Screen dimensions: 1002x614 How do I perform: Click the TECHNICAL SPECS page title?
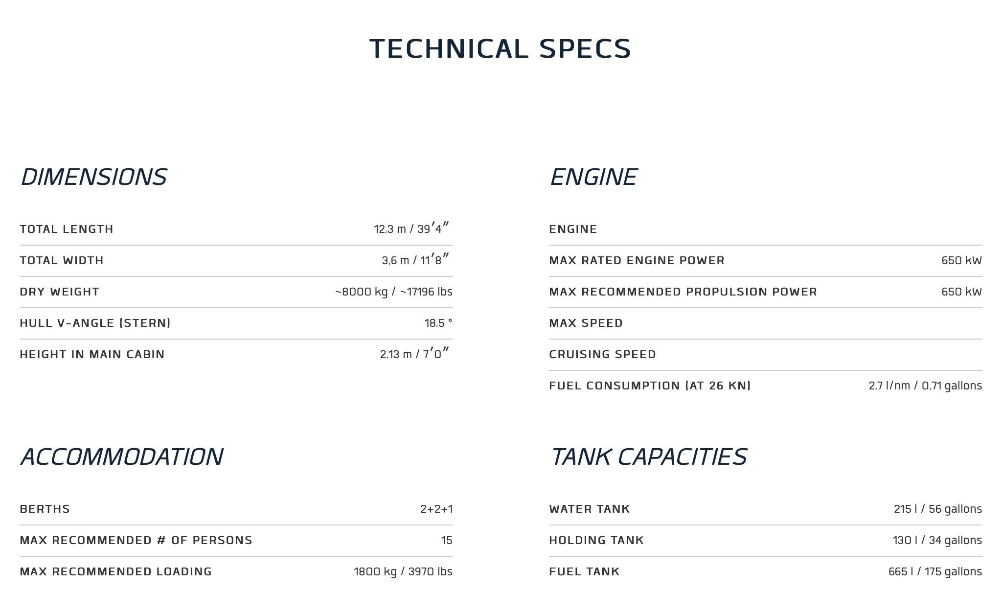(x=500, y=49)
